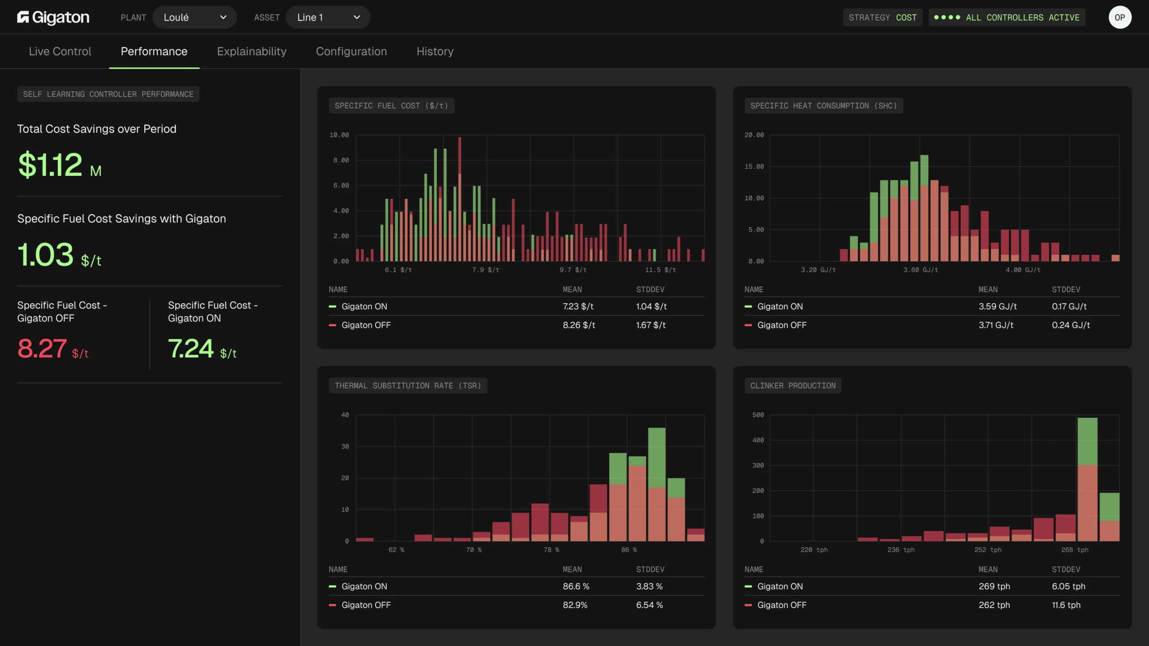Click the 269 tph mean value
Viewport: 1149px width, 646px height.
pyautogui.click(x=994, y=586)
